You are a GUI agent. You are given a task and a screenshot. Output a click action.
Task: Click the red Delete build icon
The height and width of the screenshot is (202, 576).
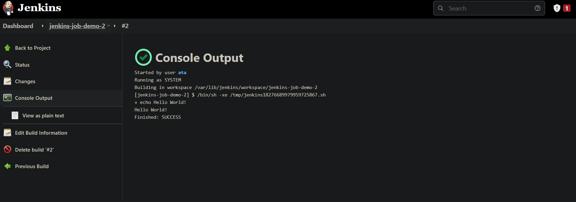7,149
